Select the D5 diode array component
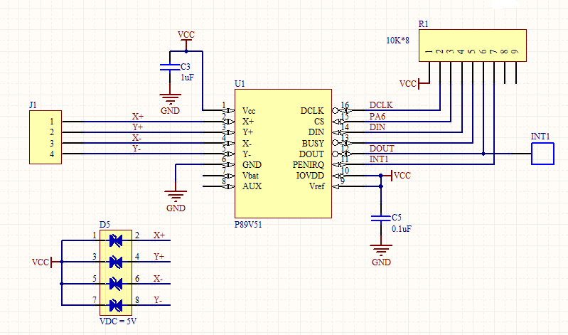The height and width of the screenshot is (335, 568). tap(116, 272)
